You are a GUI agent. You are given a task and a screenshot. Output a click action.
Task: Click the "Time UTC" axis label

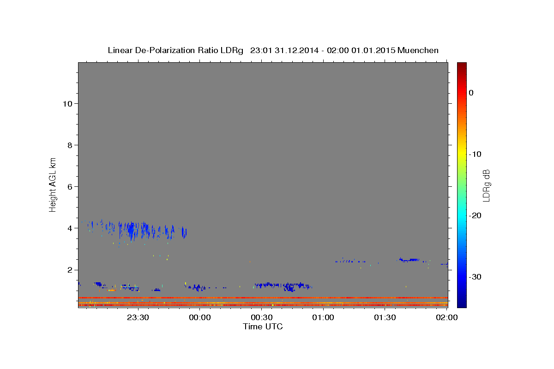pos(263,327)
